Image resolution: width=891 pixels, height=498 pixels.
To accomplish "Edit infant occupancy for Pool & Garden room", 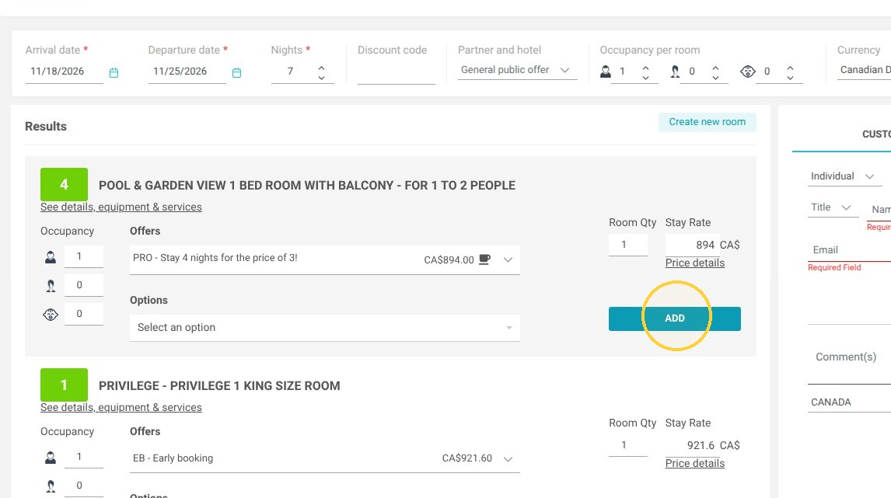I will pyautogui.click(x=83, y=314).
